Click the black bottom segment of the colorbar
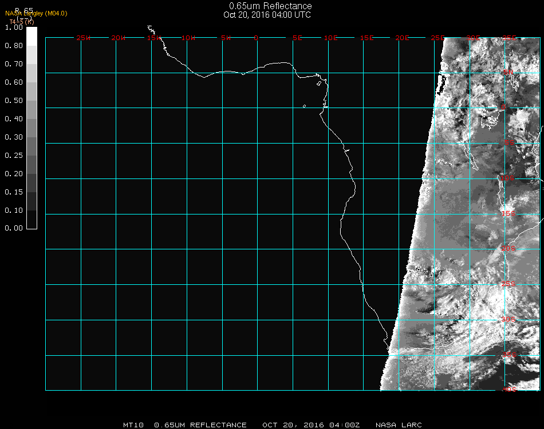Viewport: 544px width, 429px height. 31,220
